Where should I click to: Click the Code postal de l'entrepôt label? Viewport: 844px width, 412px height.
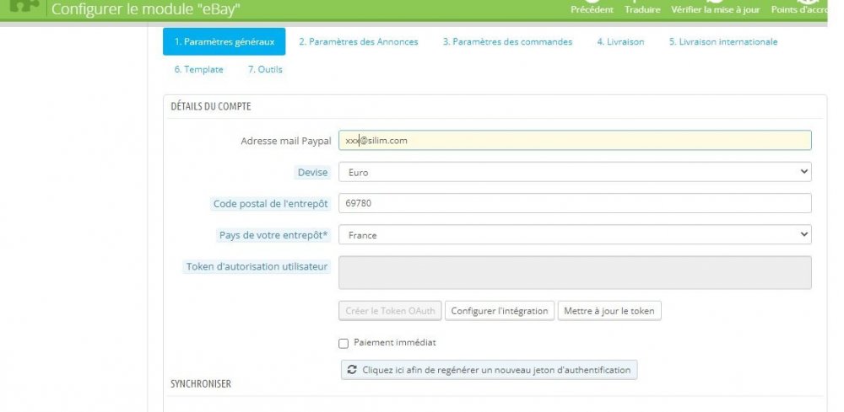click(271, 204)
